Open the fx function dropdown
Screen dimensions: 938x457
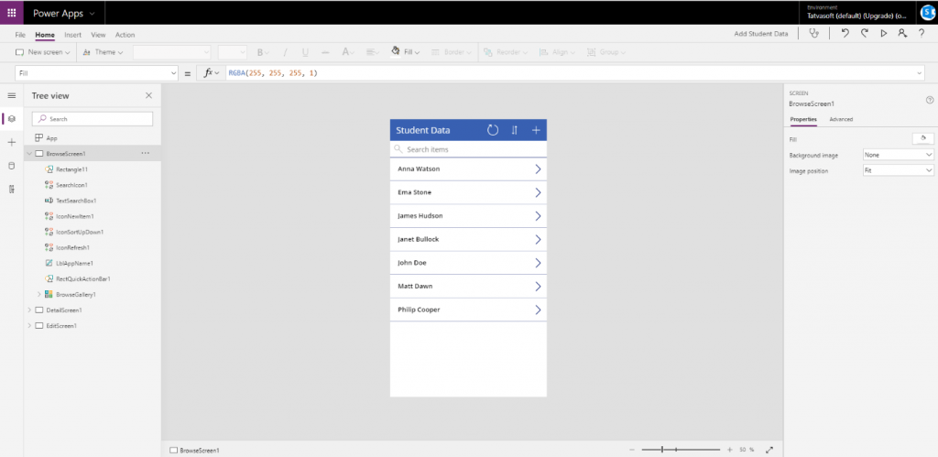(212, 73)
